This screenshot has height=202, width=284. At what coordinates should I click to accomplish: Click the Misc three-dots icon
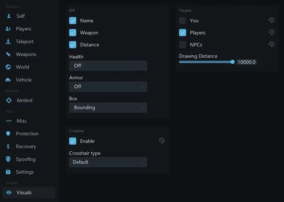(x=9, y=121)
